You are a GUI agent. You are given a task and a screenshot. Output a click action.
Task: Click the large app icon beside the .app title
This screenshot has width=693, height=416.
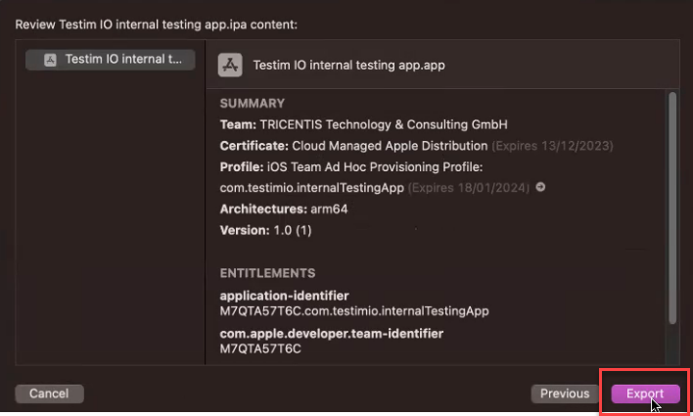(230, 66)
